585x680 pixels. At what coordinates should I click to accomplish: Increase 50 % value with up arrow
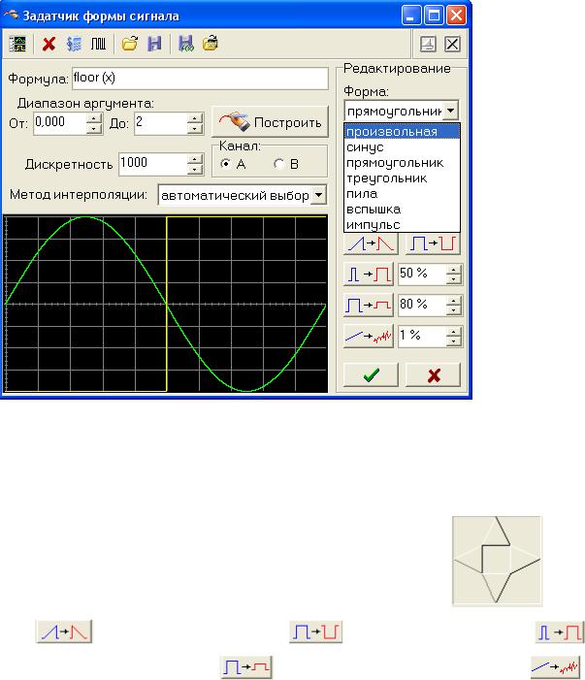point(454,270)
